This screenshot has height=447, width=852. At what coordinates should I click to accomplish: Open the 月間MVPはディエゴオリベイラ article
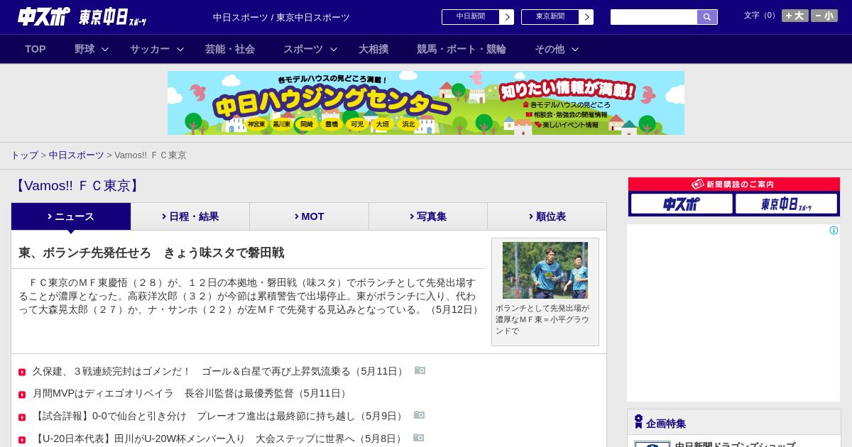tap(192, 393)
